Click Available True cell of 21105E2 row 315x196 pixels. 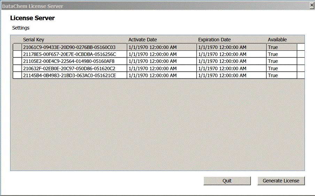[282, 61]
